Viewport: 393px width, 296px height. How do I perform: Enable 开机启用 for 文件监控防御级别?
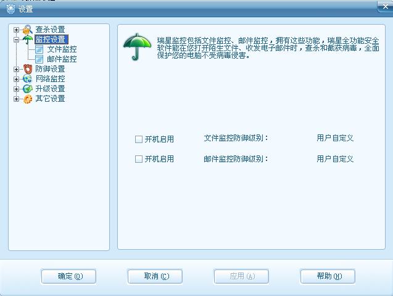pos(139,139)
